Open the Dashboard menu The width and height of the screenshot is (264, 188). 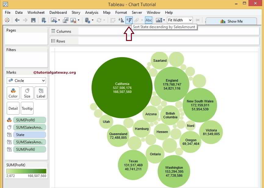(x=58, y=13)
